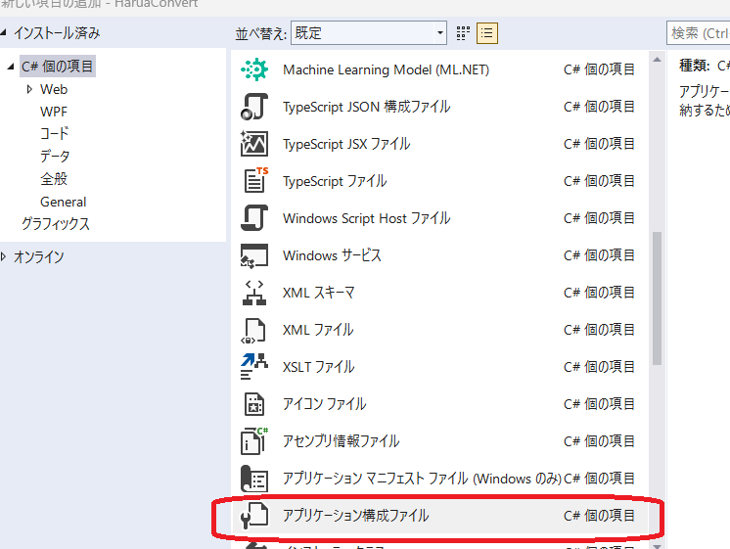Select TypeScript ファイル template

click(x=439, y=181)
